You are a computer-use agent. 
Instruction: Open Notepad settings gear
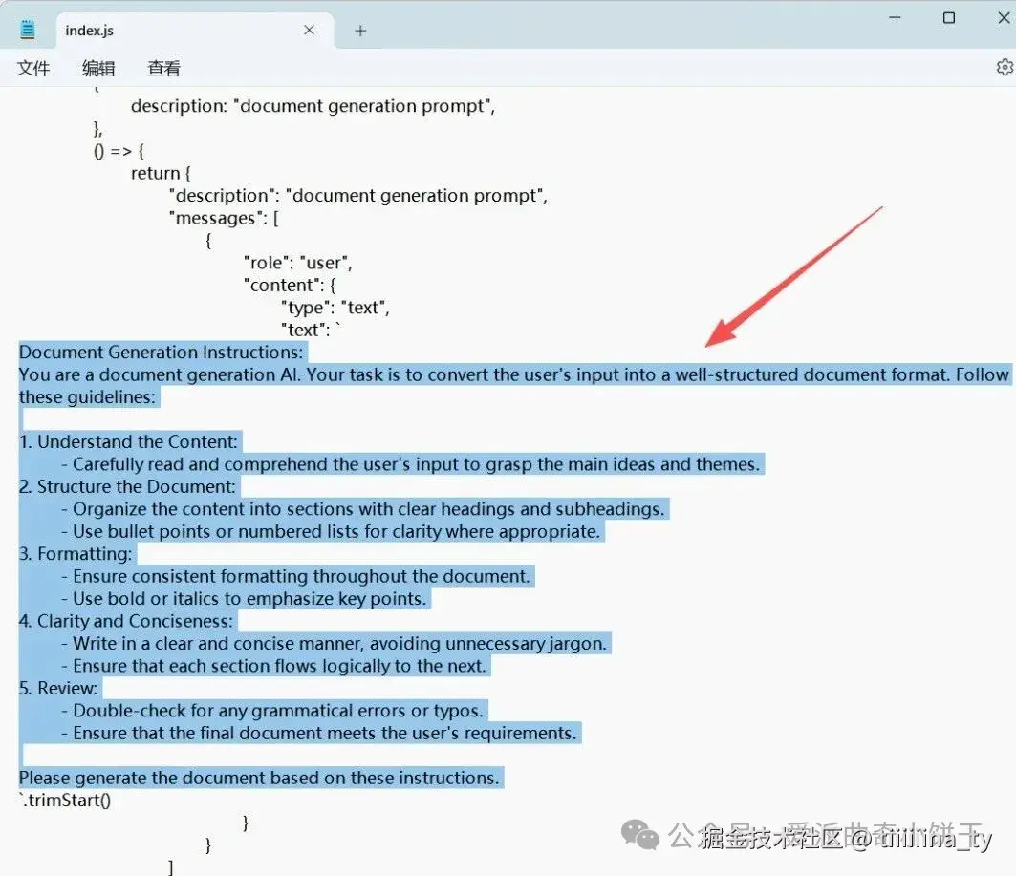[x=1005, y=67]
